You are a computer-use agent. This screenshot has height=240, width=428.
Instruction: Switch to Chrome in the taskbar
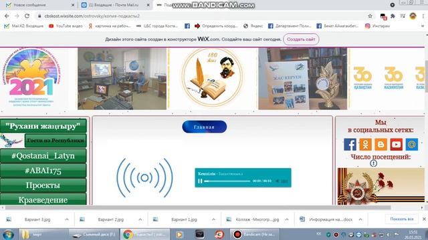click(x=144, y=234)
